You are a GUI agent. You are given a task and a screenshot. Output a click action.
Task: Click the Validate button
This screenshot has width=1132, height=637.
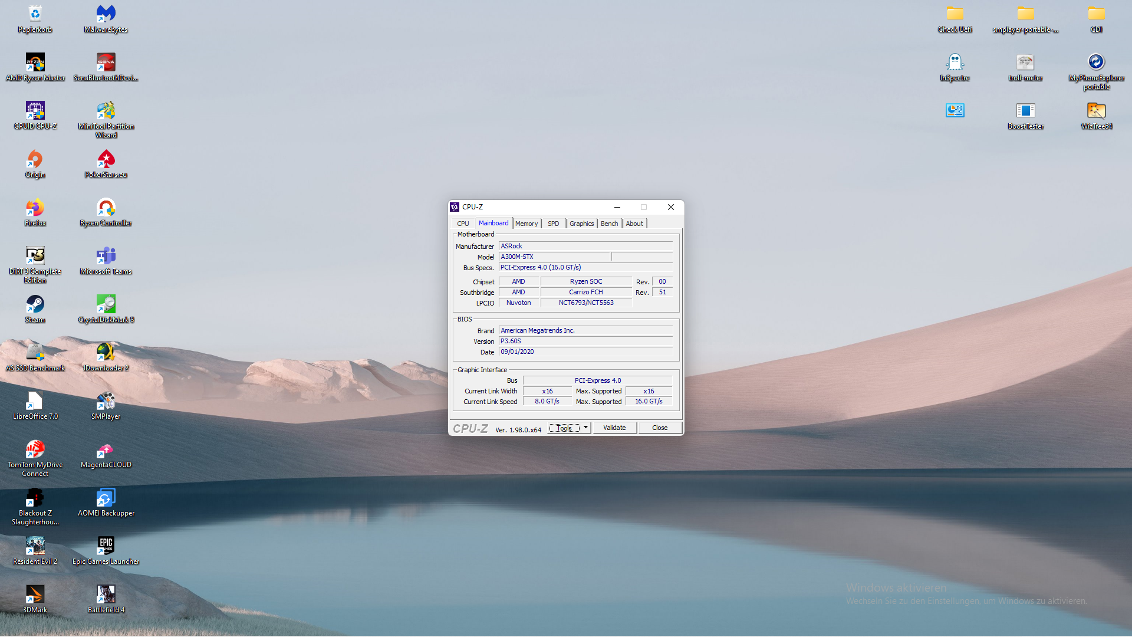pyautogui.click(x=614, y=428)
